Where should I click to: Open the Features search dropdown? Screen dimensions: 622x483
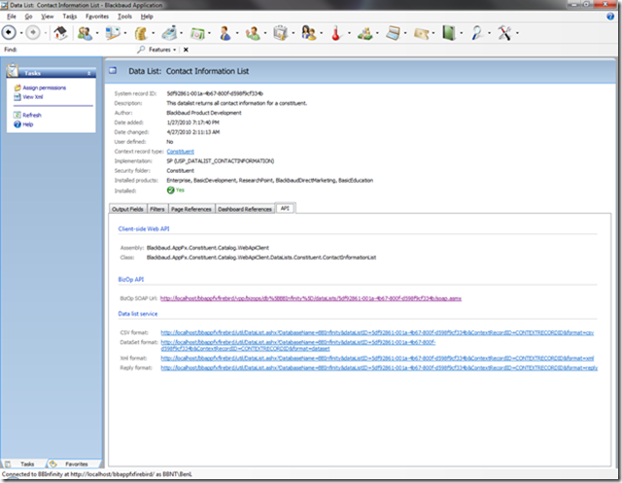tap(159, 49)
